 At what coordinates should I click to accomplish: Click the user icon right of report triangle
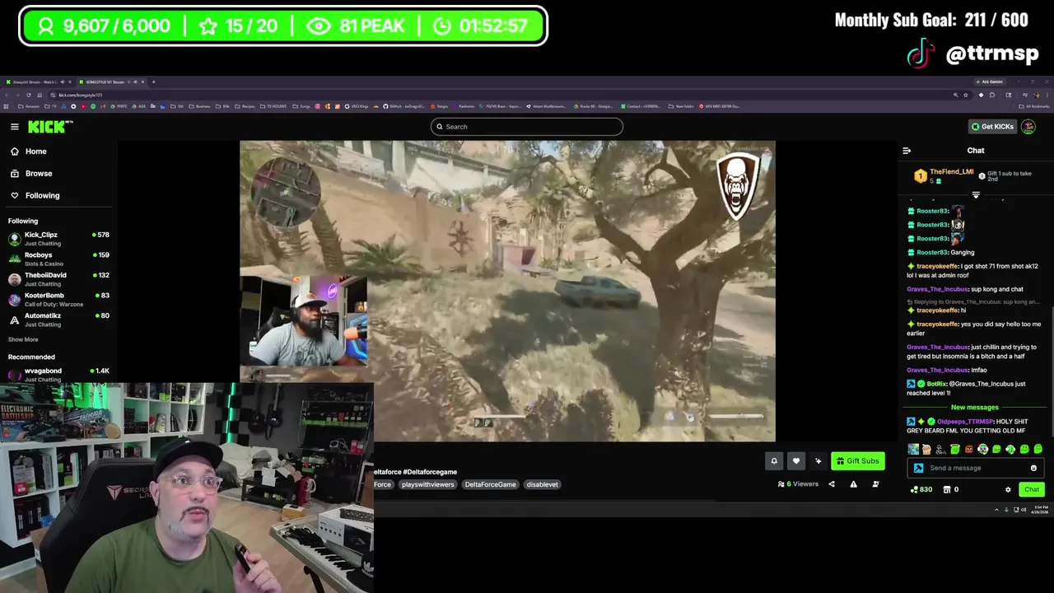(875, 484)
